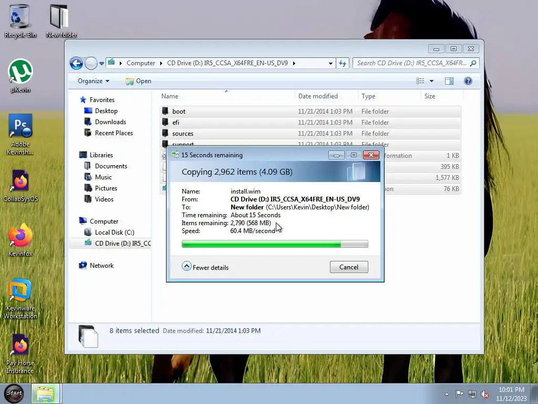Click the Start button
Viewport: 538px width, 404px height.
tap(14, 393)
